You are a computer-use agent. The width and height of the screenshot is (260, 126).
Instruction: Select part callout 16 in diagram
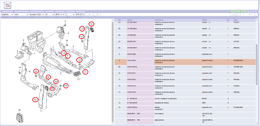coord(91,24)
